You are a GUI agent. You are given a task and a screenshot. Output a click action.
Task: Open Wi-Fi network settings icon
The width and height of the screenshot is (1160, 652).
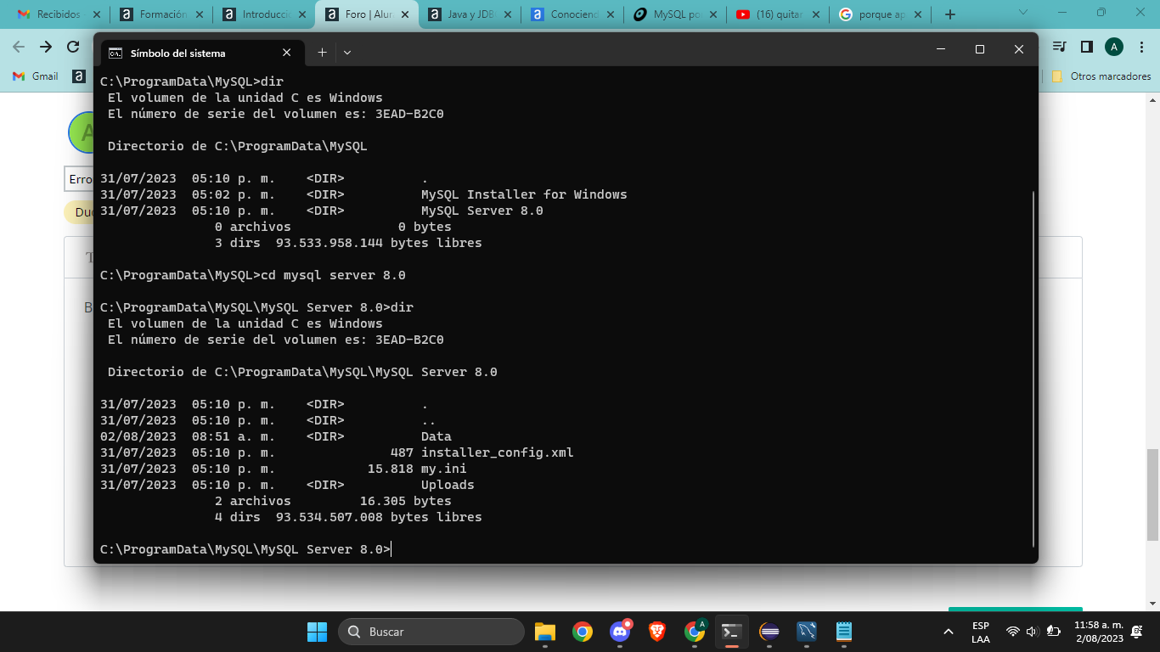point(1012,632)
